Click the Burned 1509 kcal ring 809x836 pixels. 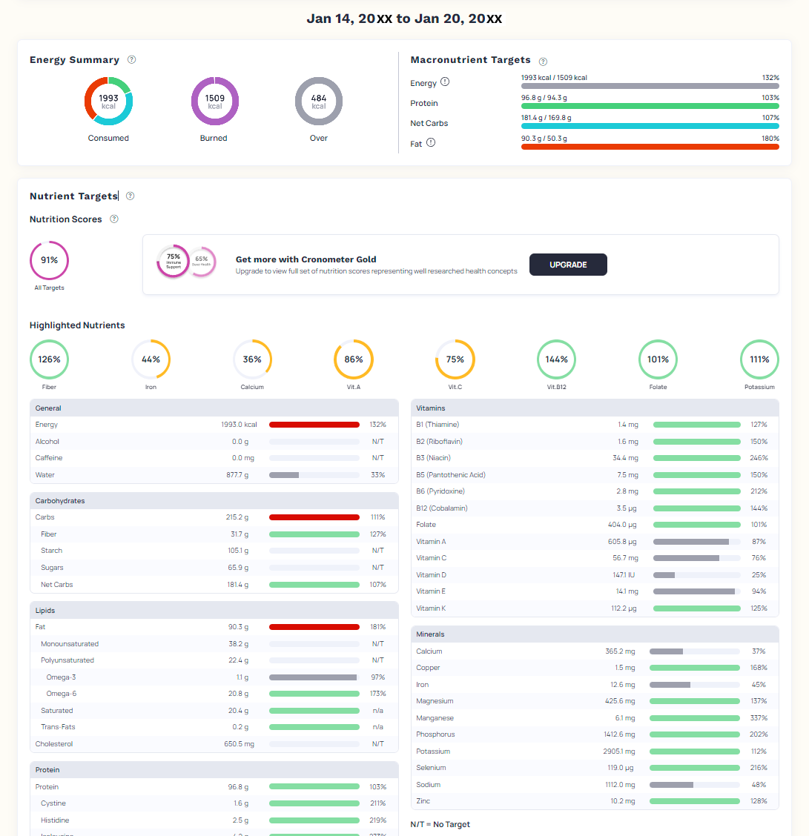click(x=215, y=102)
